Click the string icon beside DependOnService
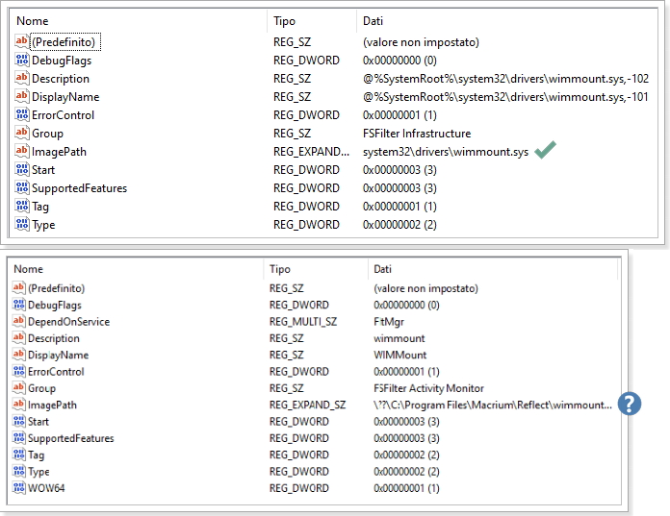670x516 pixels. pyautogui.click(x=19, y=321)
